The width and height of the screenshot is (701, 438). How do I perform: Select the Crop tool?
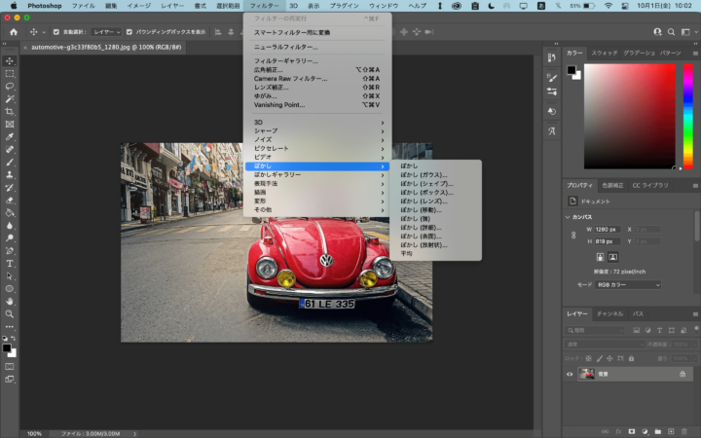(10, 111)
